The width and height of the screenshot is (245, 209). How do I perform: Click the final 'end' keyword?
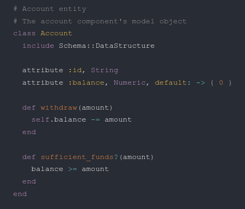tap(20, 194)
